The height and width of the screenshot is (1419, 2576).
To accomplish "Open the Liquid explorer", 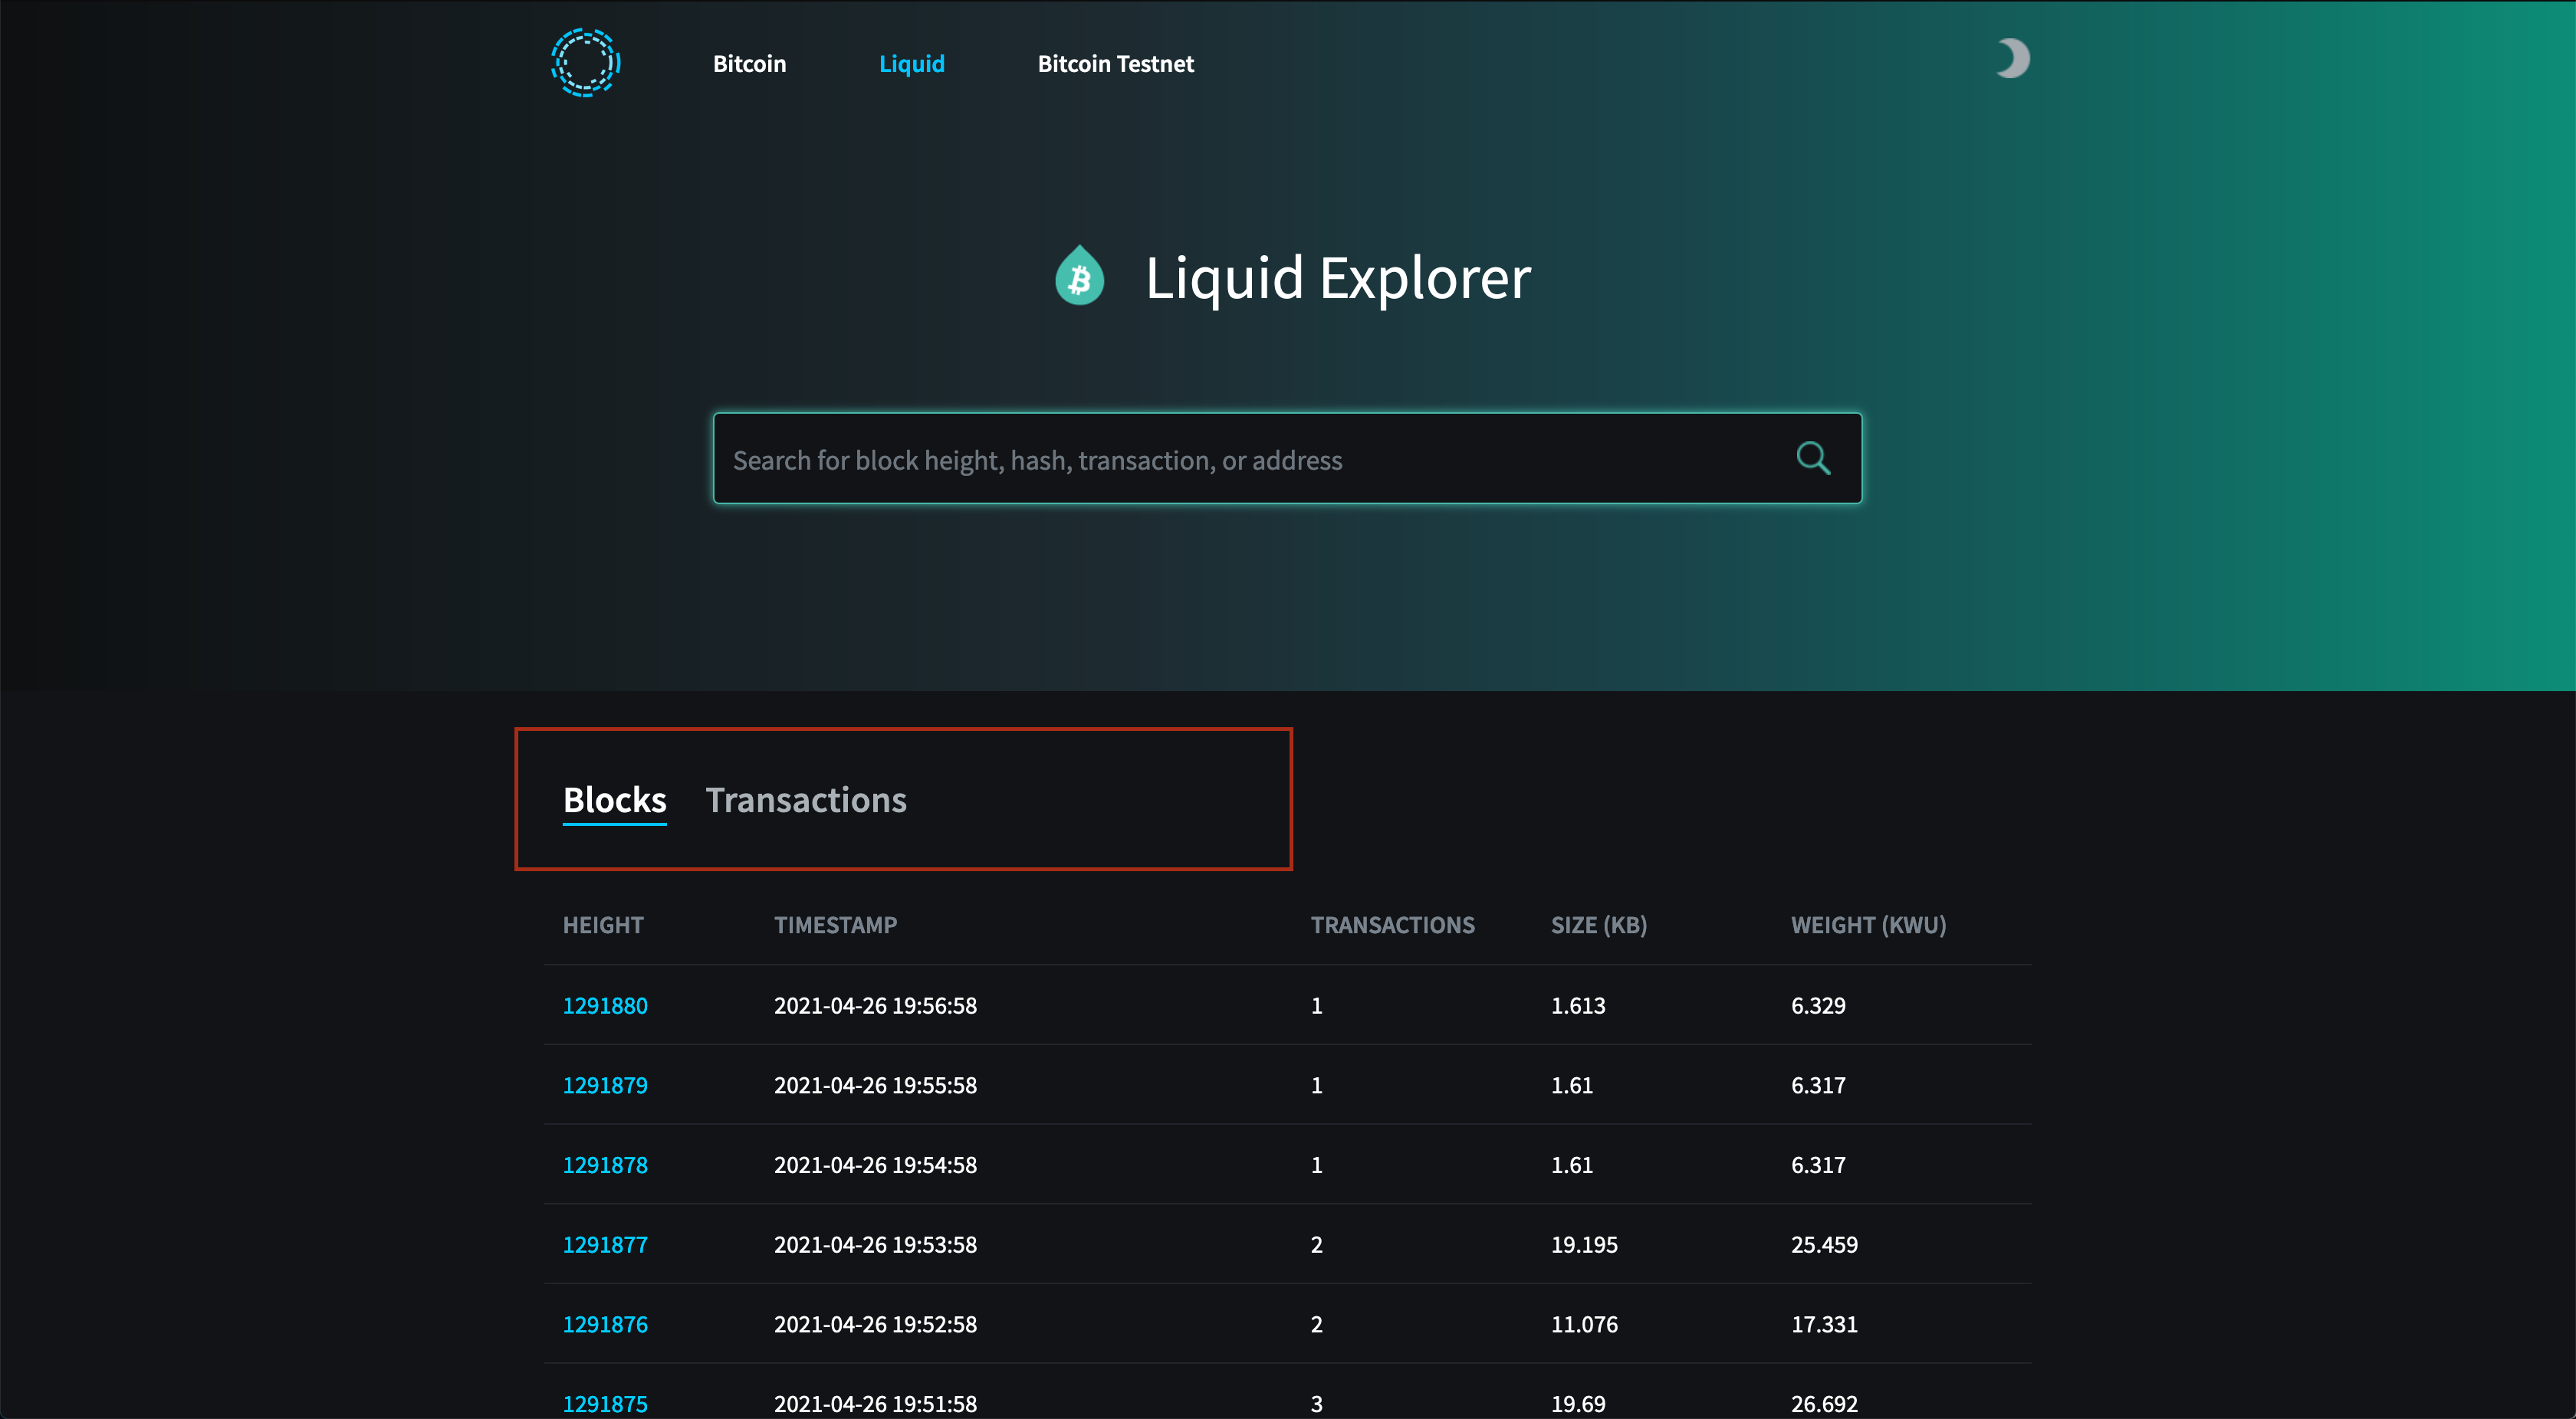I will point(911,63).
